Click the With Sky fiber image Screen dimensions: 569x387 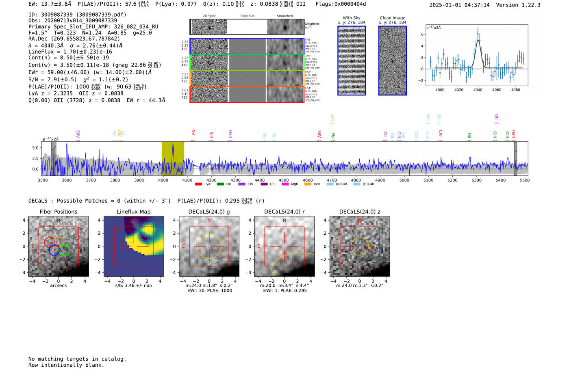click(352, 61)
